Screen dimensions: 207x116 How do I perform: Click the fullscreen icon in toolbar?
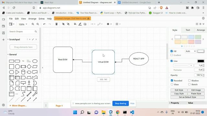pyautogui.click(x=197, y=24)
